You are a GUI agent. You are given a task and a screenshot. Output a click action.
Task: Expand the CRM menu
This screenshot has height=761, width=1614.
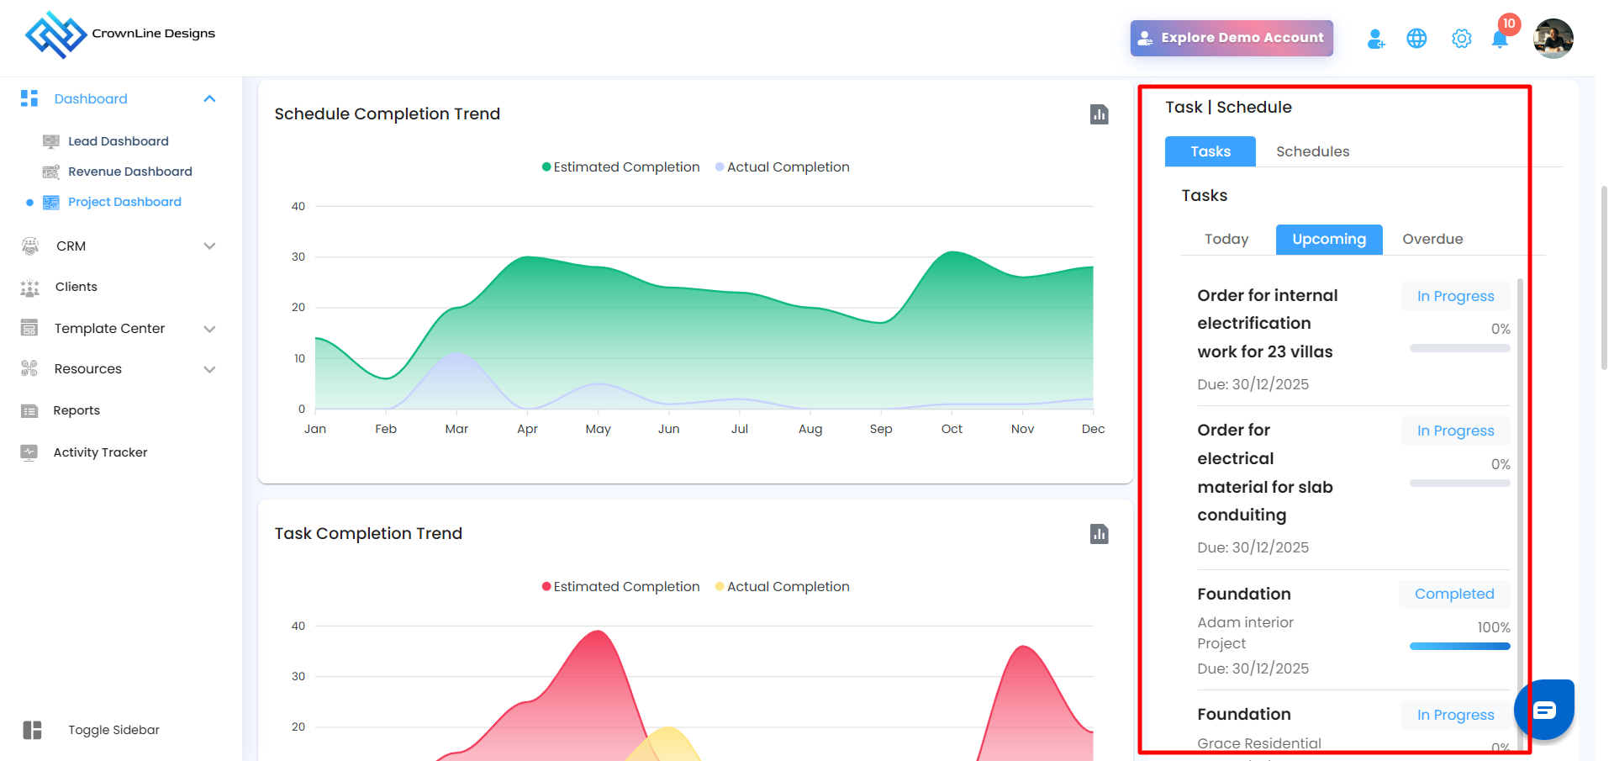tap(209, 246)
